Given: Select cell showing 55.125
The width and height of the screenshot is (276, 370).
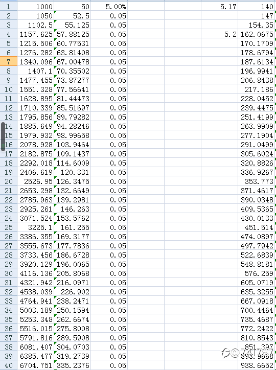Looking at the screenshot, I should [73, 25].
